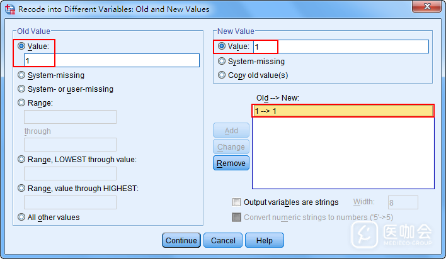The height and width of the screenshot is (259, 446).
Task: Select the Old Value System-missing option
Action: click(22, 75)
